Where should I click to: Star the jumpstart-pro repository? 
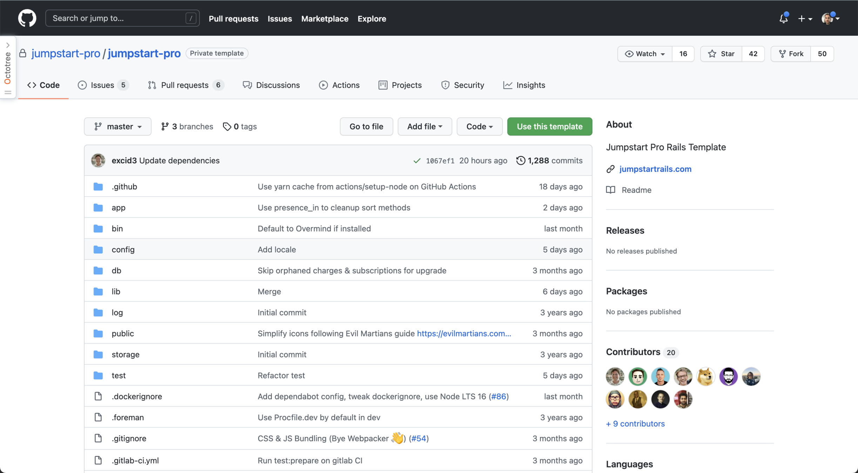pos(721,54)
